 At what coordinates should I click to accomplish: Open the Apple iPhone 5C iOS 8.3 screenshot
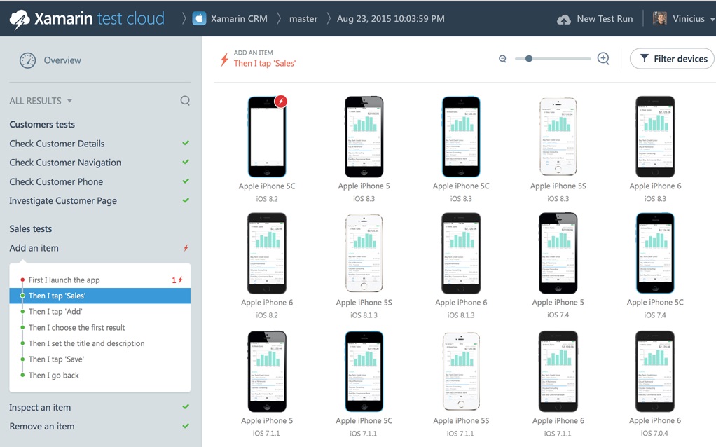[461, 137]
